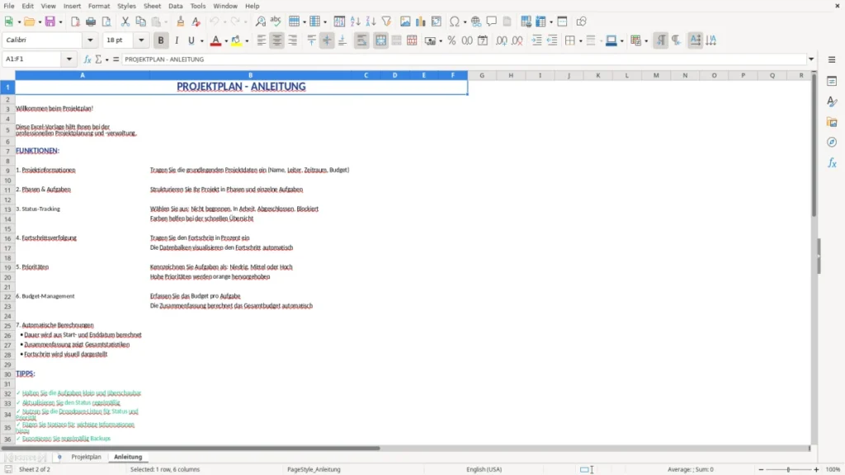This screenshot has height=475, width=845.
Task: Sort descending
Action: pyautogui.click(x=371, y=21)
